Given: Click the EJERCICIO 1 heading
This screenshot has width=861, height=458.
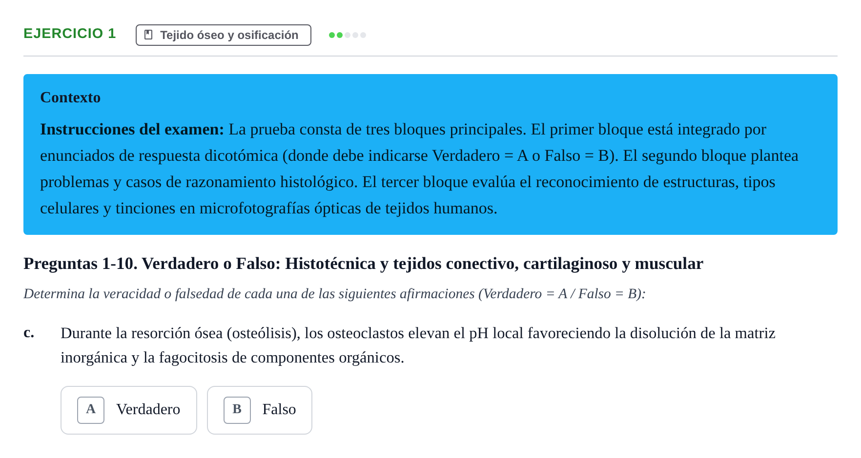Looking at the screenshot, I should pos(70,34).
